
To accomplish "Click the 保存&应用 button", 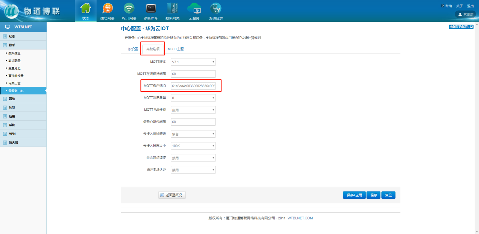I will click(354, 195).
